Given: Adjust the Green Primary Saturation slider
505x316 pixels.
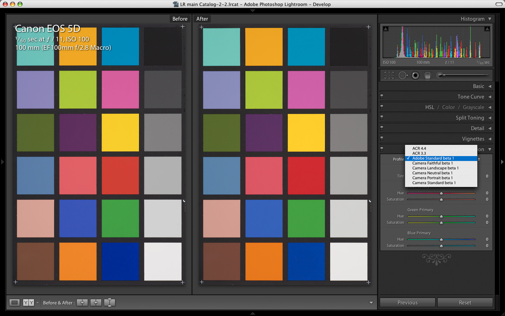Looking at the screenshot, I should click(x=441, y=222).
